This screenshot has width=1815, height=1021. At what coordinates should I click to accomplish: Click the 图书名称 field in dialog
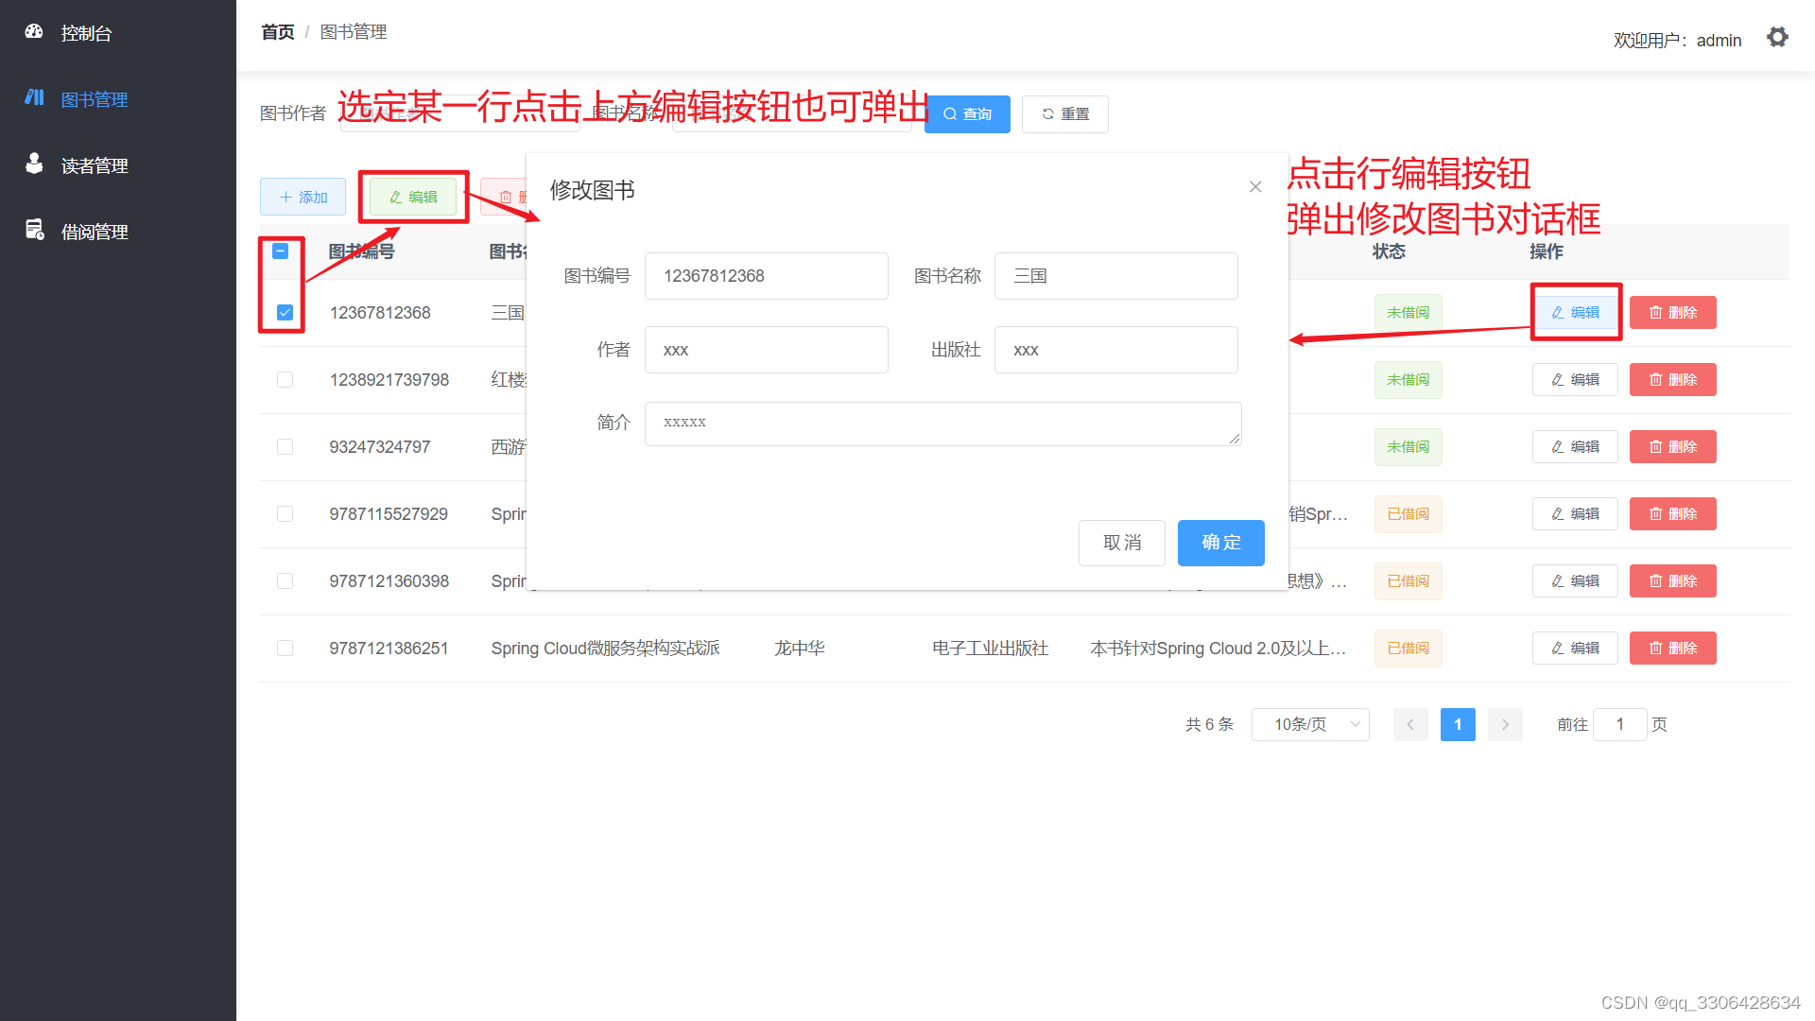pyautogui.click(x=1116, y=276)
